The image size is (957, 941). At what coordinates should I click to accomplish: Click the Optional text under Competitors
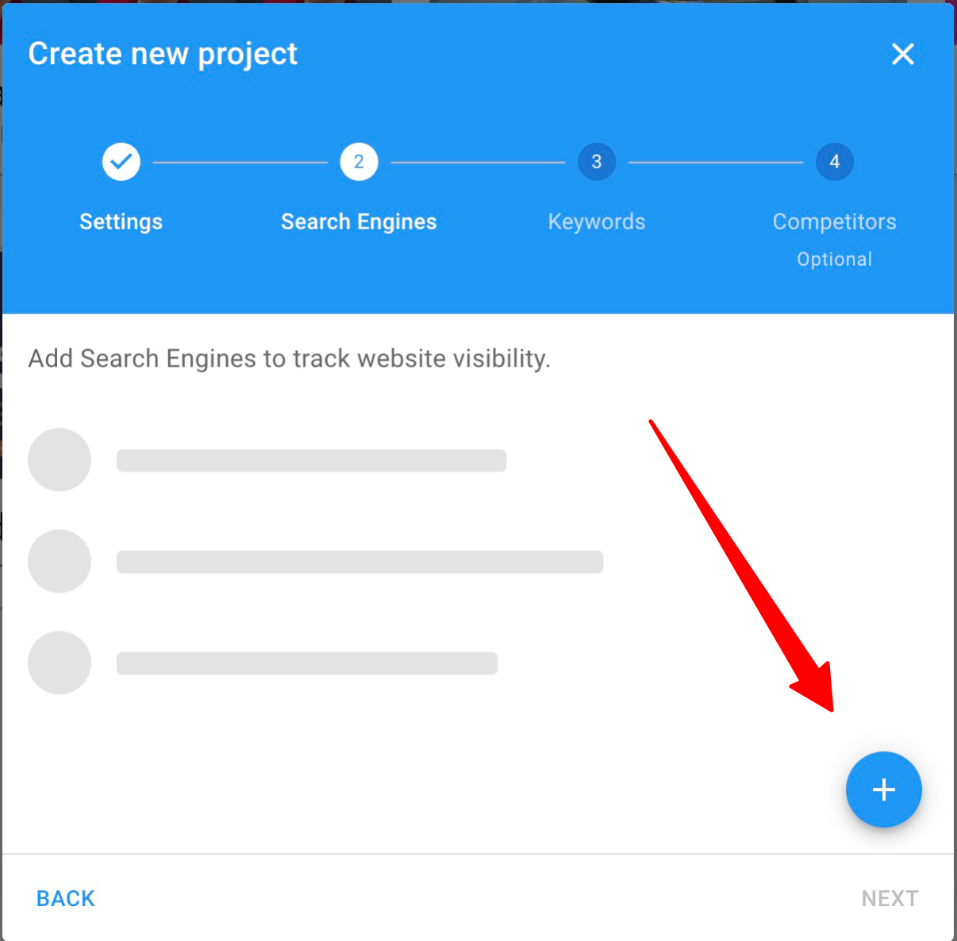pos(835,259)
